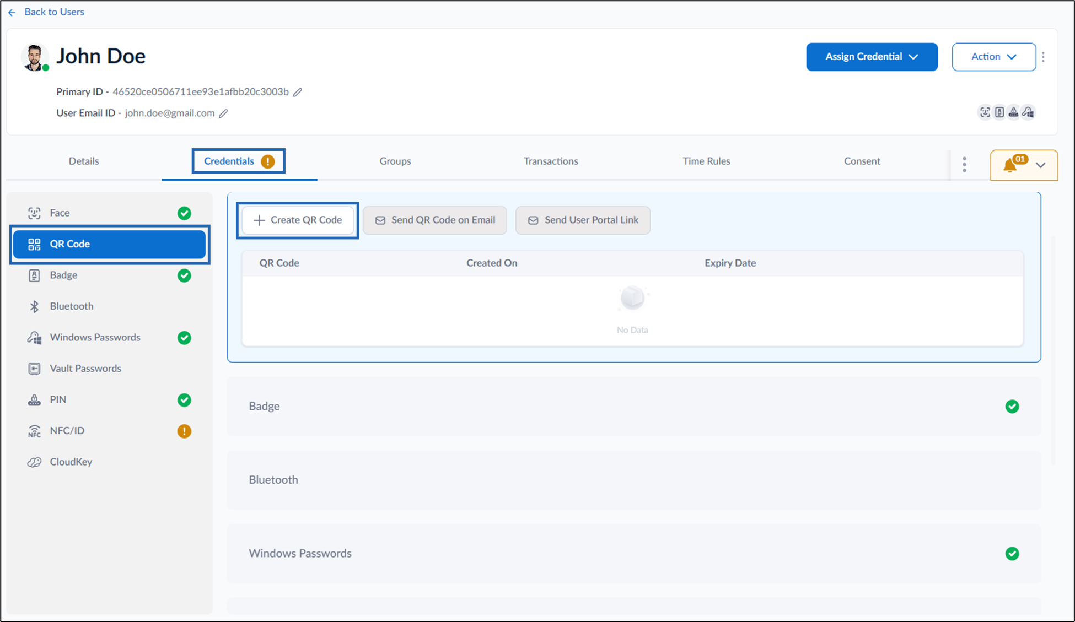Click the badge credential icon in header
This screenshot has width=1075, height=622.
click(999, 112)
